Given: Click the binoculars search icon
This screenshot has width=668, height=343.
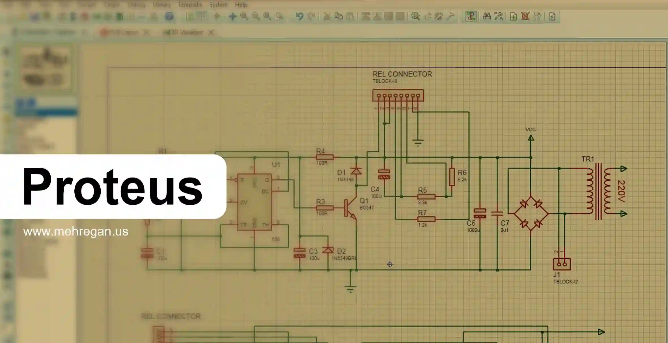Looking at the screenshot, I should coord(487,16).
